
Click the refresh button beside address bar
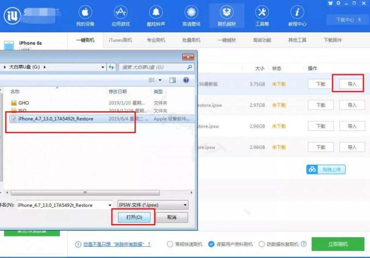click(111, 67)
